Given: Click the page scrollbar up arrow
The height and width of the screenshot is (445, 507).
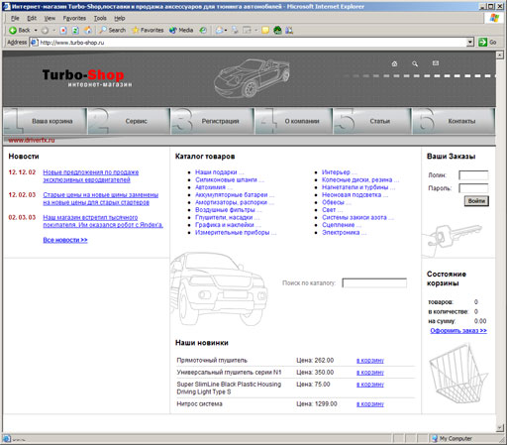Looking at the screenshot, I should pyautogui.click(x=500, y=55).
